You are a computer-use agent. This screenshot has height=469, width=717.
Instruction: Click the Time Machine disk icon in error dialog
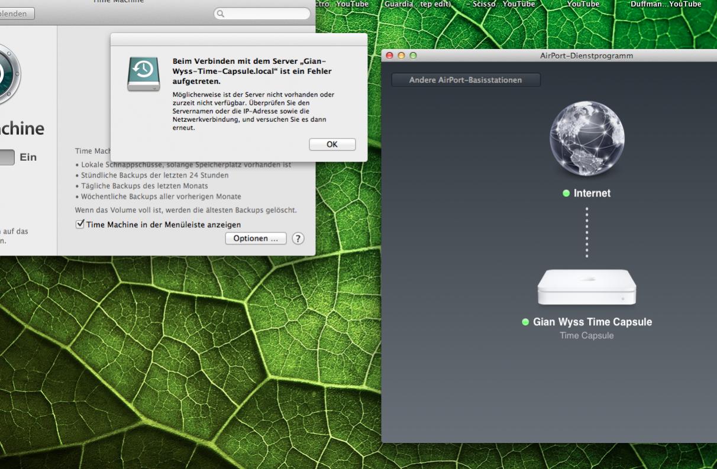point(143,74)
